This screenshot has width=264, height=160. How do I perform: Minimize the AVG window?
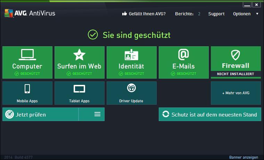coord(247,5)
